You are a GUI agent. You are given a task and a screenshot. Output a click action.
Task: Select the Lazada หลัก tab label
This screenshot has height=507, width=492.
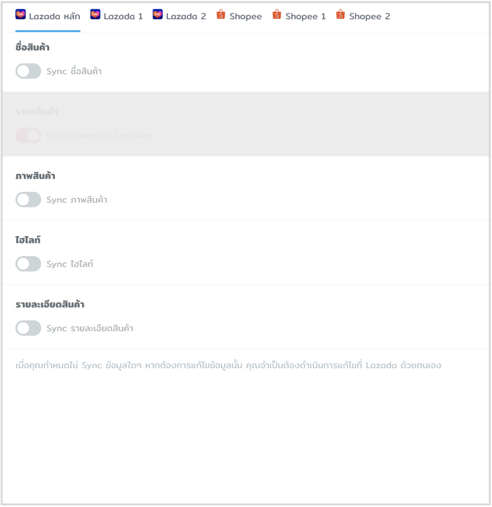pos(55,16)
